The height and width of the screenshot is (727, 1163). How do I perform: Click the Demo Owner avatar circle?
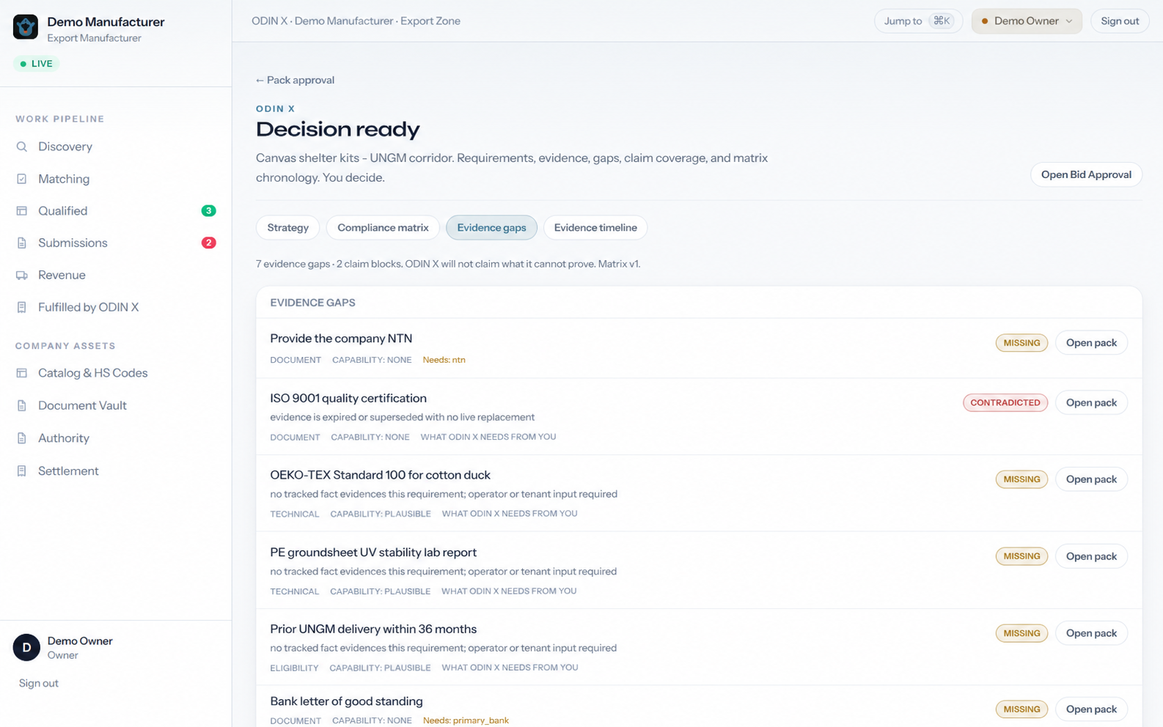pyautogui.click(x=26, y=647)
